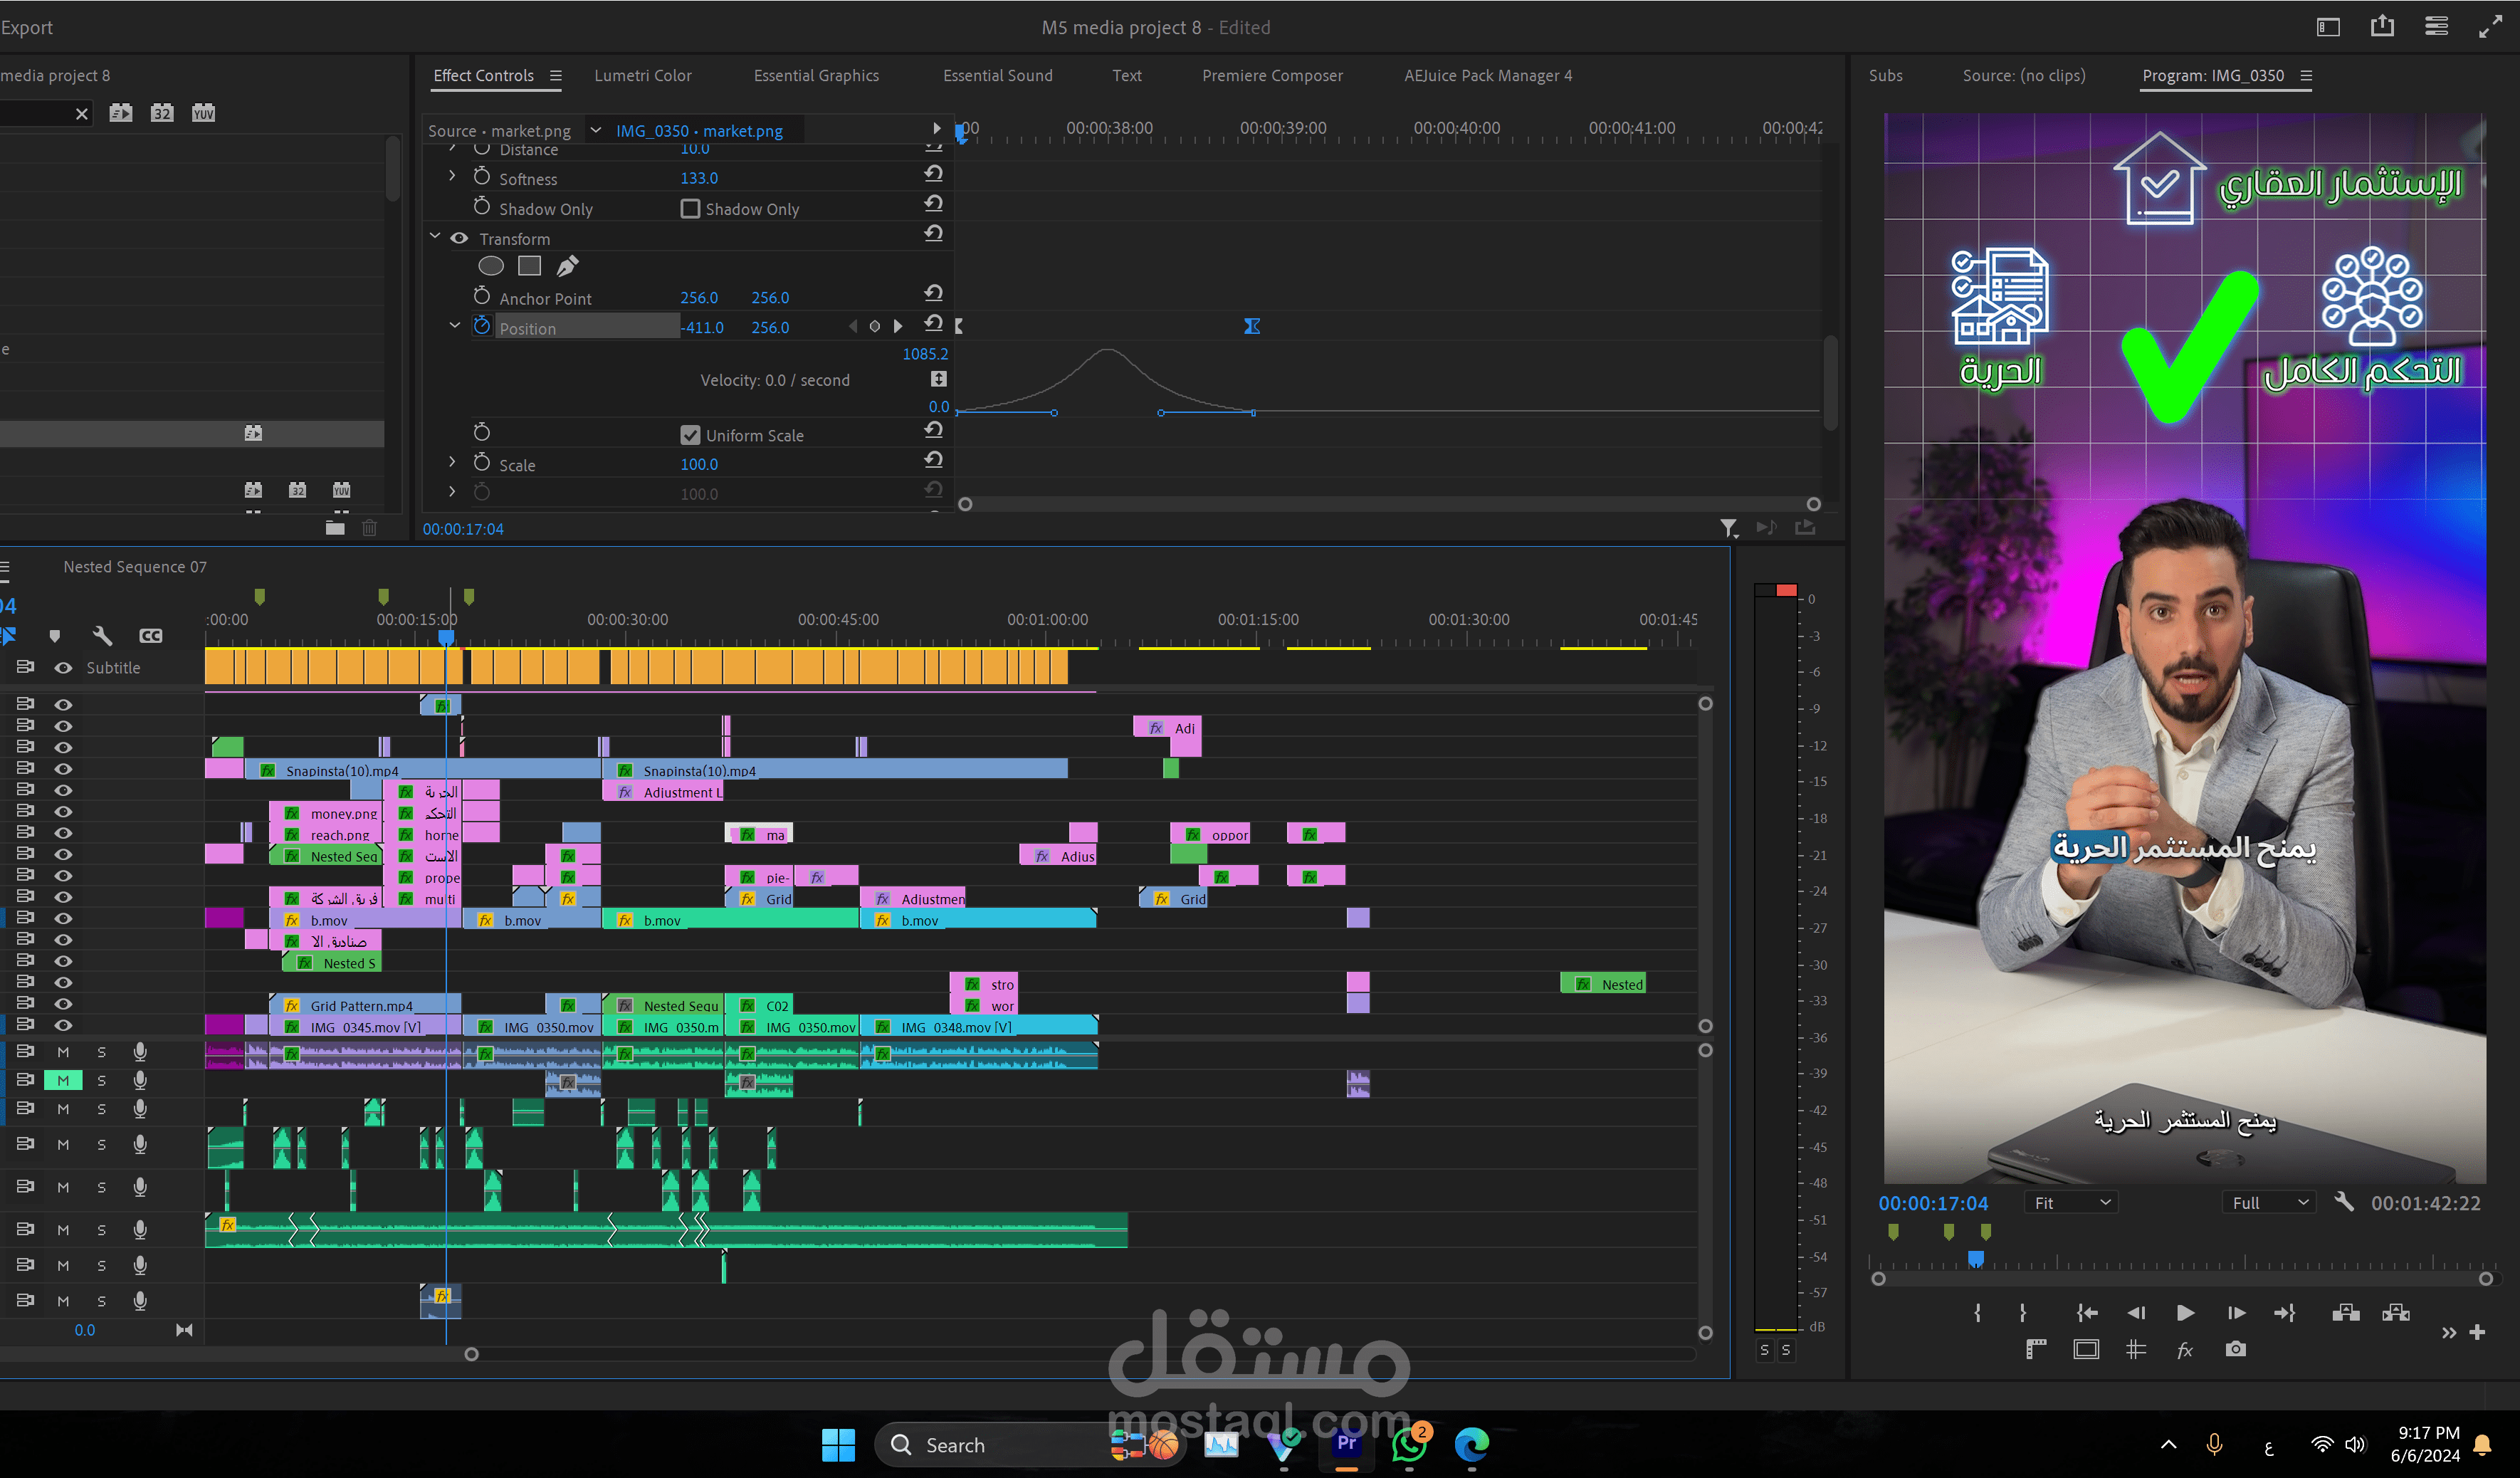Enable the Shadow Only checkbox
Viewport: 2520px width, 1478px height.
coord(690,209)
